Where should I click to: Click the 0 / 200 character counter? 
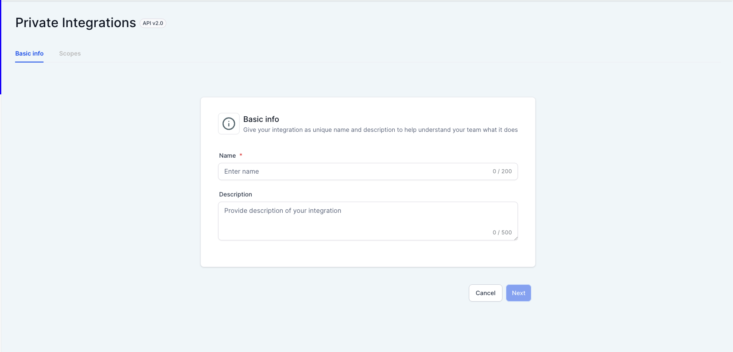click(x=502, y=171)
